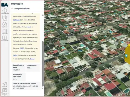Open the Información sidebar section
130x97 pixels.
pyautogui.click(x=5, y=11)
